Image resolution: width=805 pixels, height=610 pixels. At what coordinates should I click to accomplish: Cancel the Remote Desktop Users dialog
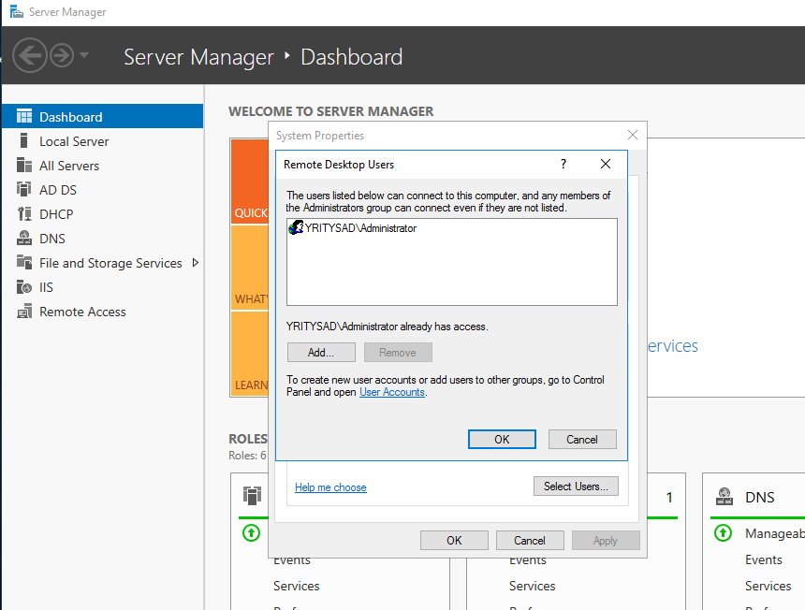tap(582, 439)
